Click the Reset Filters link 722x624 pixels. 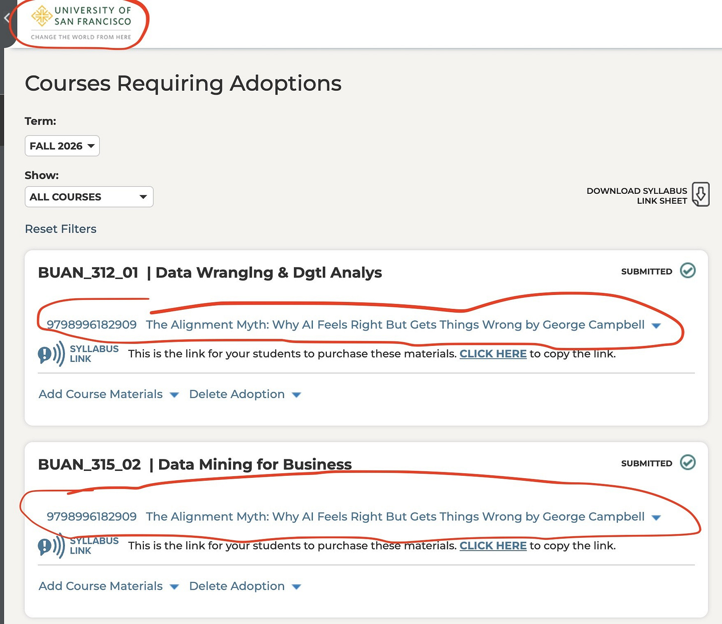coord(60,229)
